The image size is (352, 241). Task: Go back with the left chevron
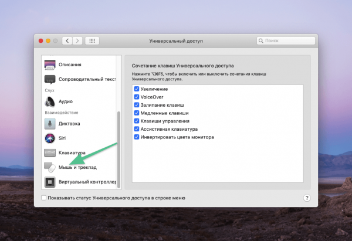coord(67,40)
